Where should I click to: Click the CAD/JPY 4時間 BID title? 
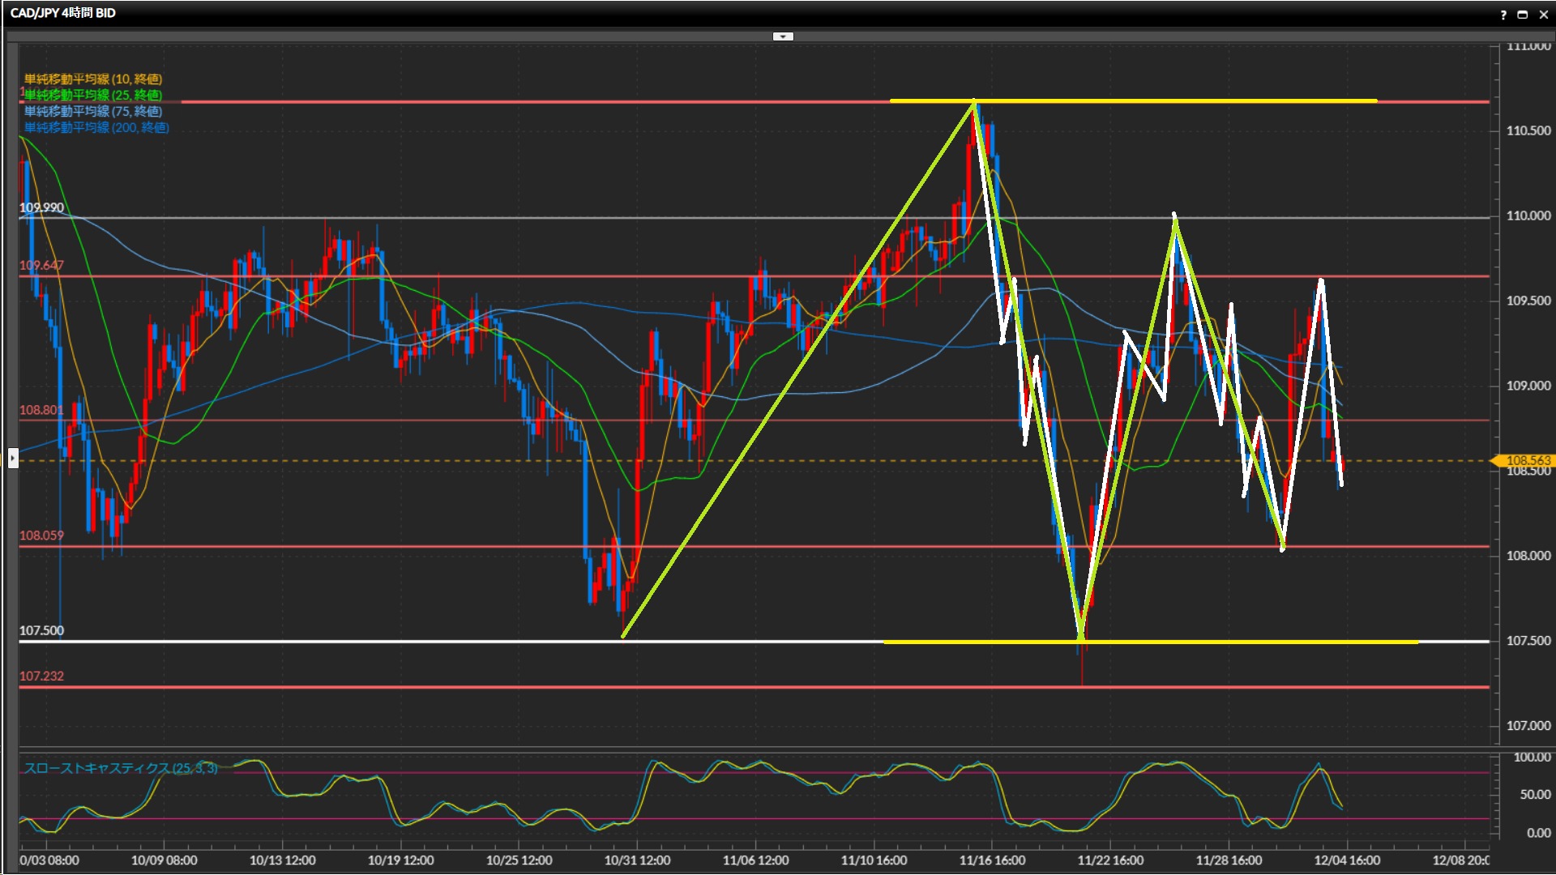pyautogui.click(x=63, y=13)
